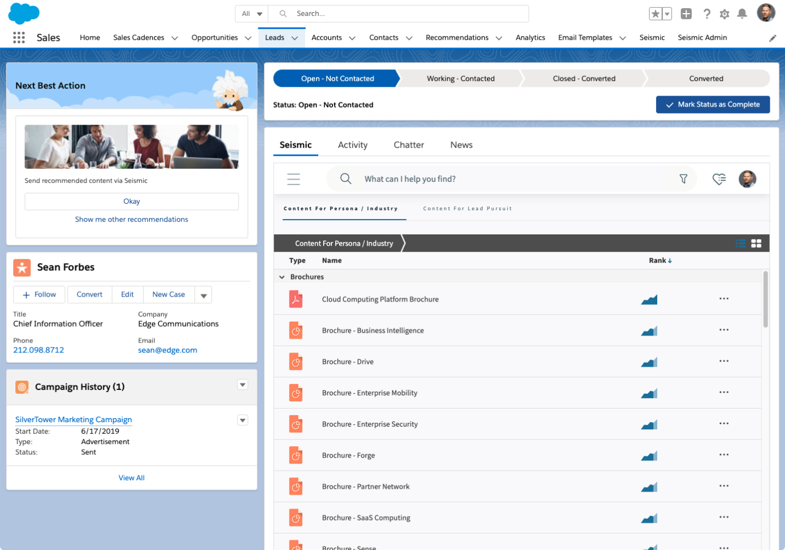The height and width of the screenshot is (550, 785).
Task: Switch to list view icon
Action: 741,244
